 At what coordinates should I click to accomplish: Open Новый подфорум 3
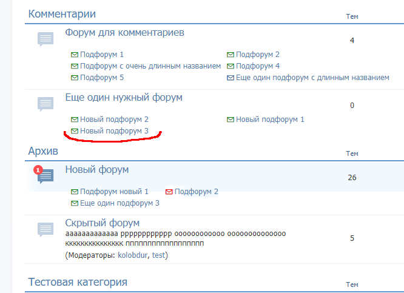(x=114, y=131)
